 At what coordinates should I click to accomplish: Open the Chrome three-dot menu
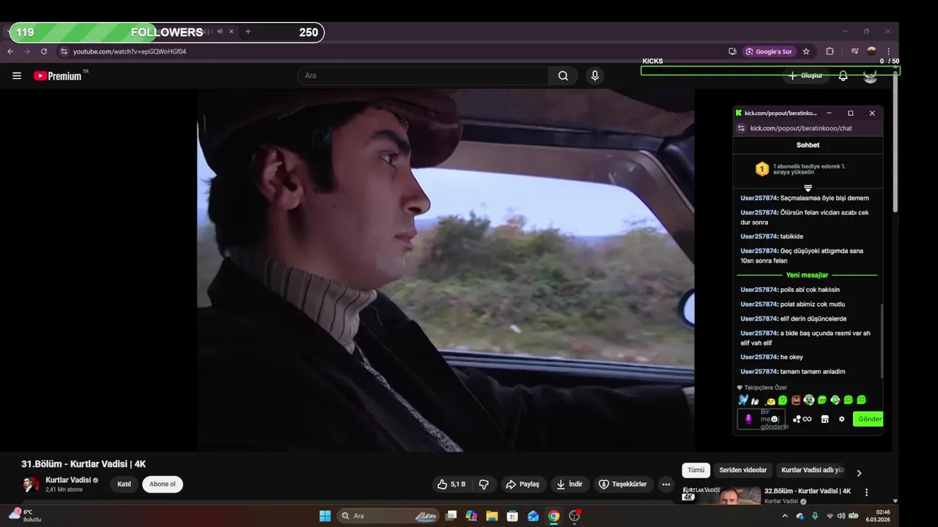point(888,51)
